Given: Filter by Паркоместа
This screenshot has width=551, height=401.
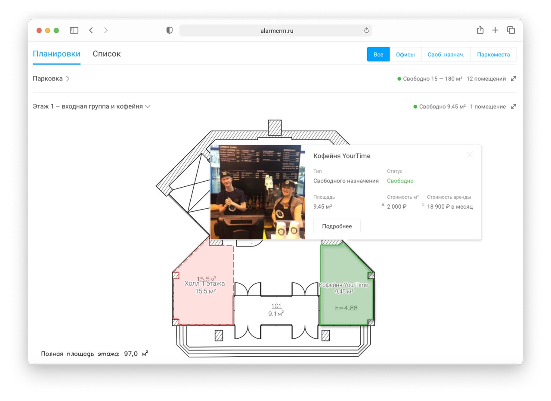Looking at the screenshot, I should pos(493,55).
